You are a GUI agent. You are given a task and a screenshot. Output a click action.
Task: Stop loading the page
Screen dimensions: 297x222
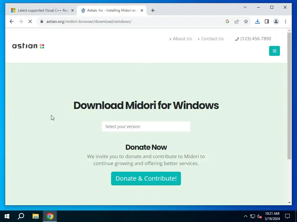pyautogui.click(x=30, y=21)
